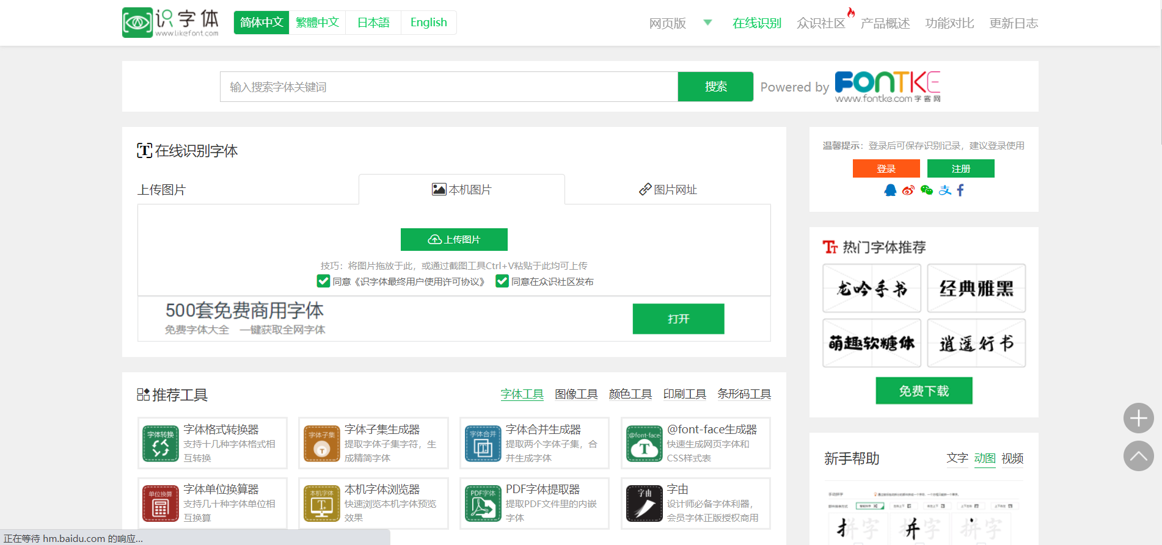Switch to 图片网址 tab
Image resolution: width=1162 pixels, height=545 pixels.
[668, 189]
